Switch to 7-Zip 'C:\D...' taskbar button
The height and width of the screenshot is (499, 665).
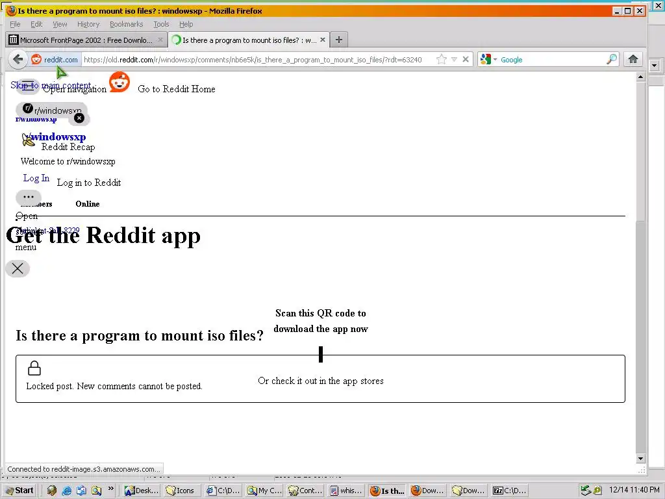point(509,491)
